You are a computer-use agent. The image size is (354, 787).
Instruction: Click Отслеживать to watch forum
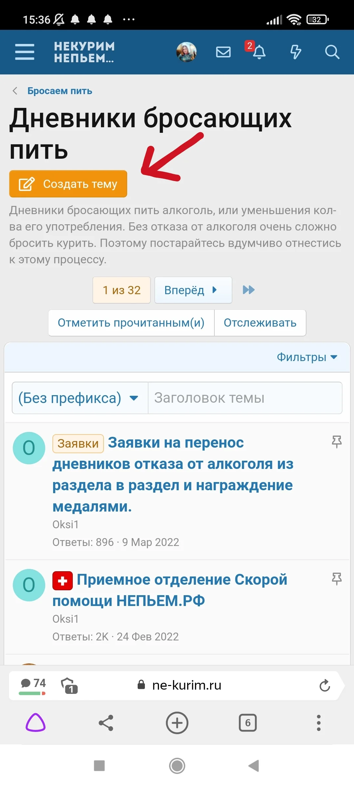(x=260, y=323)
